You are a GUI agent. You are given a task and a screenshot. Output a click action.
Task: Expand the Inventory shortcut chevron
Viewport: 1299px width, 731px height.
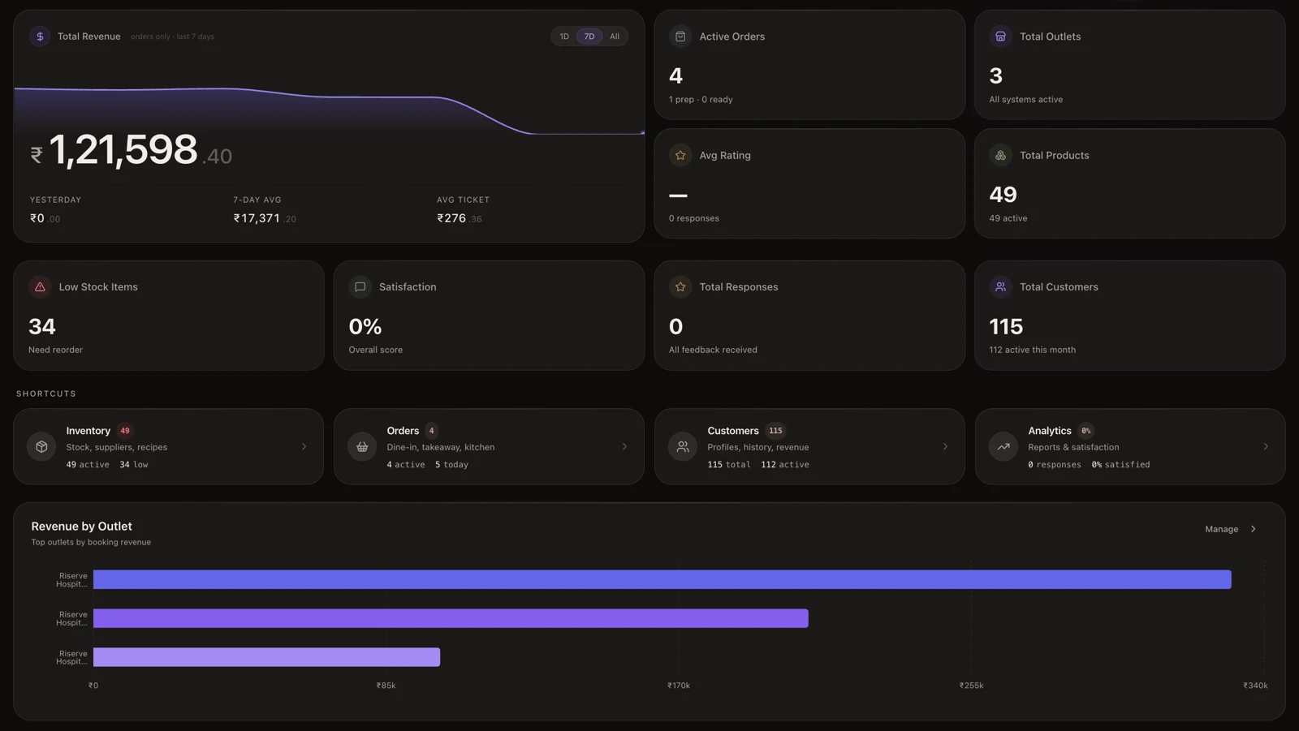[x=304, y=446]
